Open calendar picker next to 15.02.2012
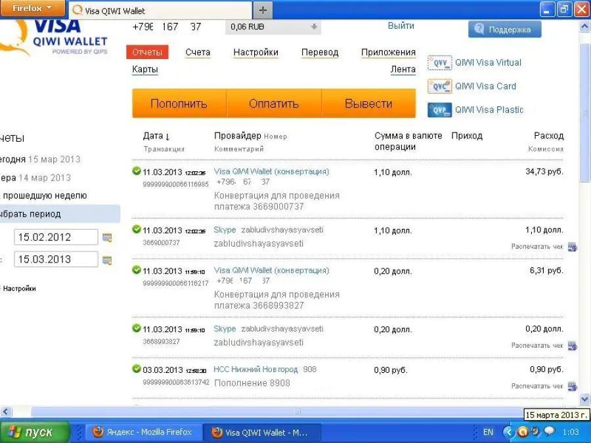The width and height of the screenshot is (591, 443). [x=107, y=238]
